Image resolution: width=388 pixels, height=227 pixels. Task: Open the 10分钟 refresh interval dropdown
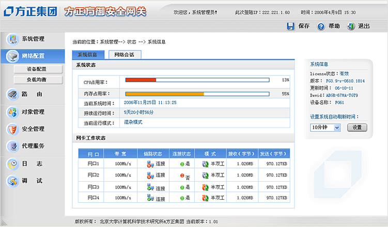click(x=325, y=127)
